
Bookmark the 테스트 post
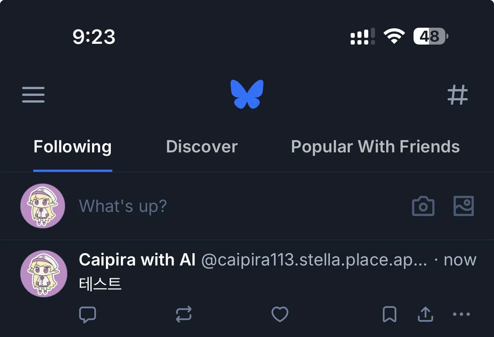click(x=389, y=314)
